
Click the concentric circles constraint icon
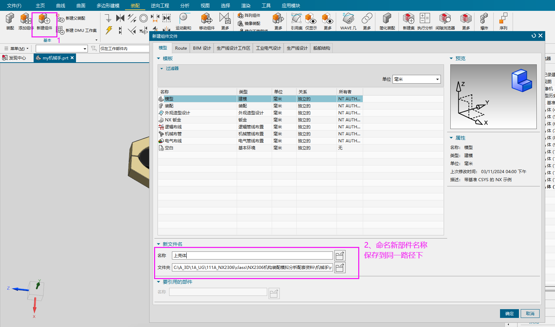tap(143, 18)
